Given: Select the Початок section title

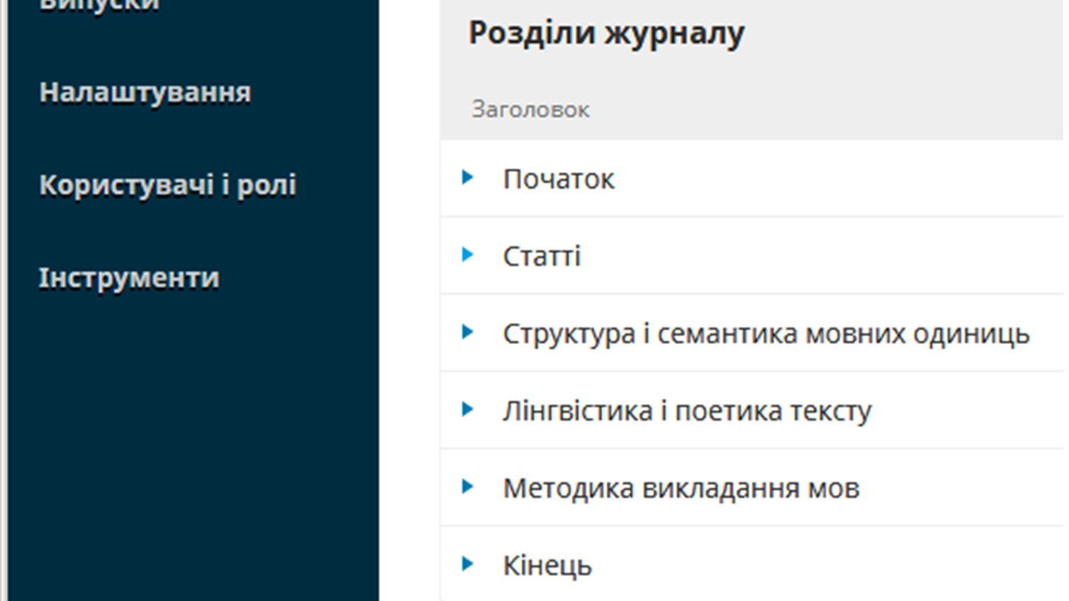Looking at the screenshot, I should tap(558, 179).
